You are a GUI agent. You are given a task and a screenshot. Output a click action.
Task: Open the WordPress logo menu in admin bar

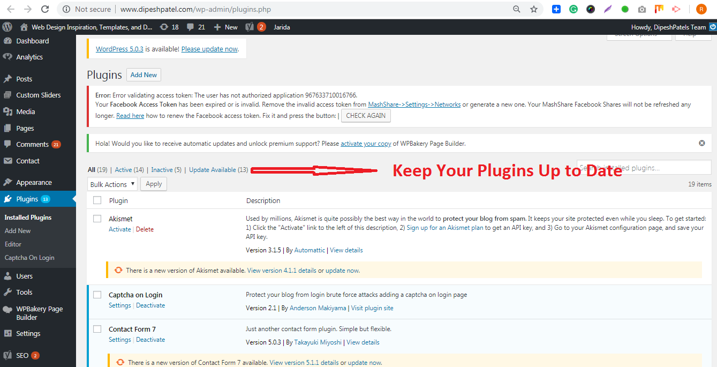point(7,27)
